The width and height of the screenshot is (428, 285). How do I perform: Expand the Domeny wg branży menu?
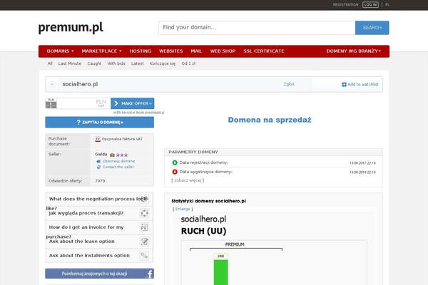pyautogui.click(x=354, y=51)
